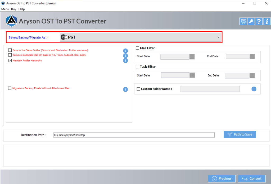
Task: Open Mail Filter End Date calendar picker
Action: point(252,57)
